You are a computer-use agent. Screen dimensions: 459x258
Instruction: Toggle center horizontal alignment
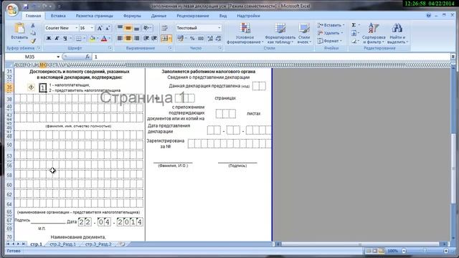(128, 38)
